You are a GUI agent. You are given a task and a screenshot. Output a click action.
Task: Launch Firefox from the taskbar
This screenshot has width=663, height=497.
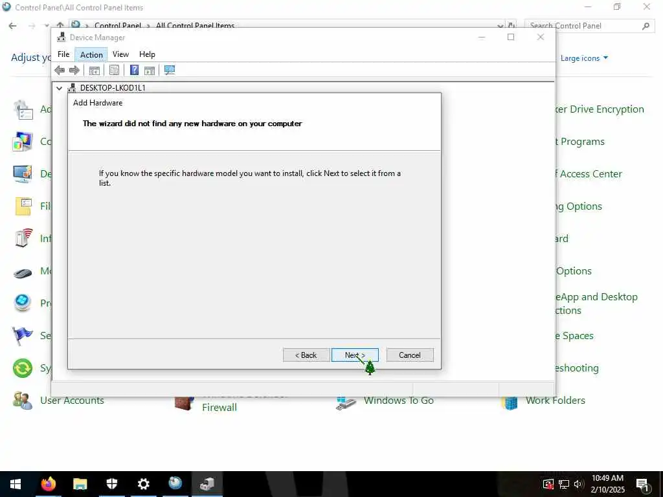tap(48, 484)
